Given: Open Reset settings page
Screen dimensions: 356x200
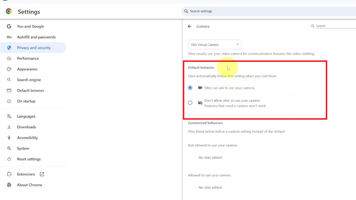Looking at the screenshot, I should 28,159.
